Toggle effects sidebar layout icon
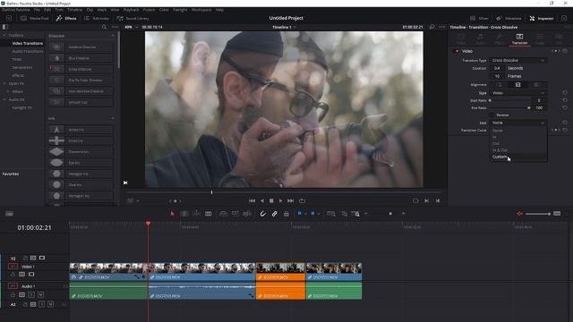 pyautogui.click(x=4, y=27)
